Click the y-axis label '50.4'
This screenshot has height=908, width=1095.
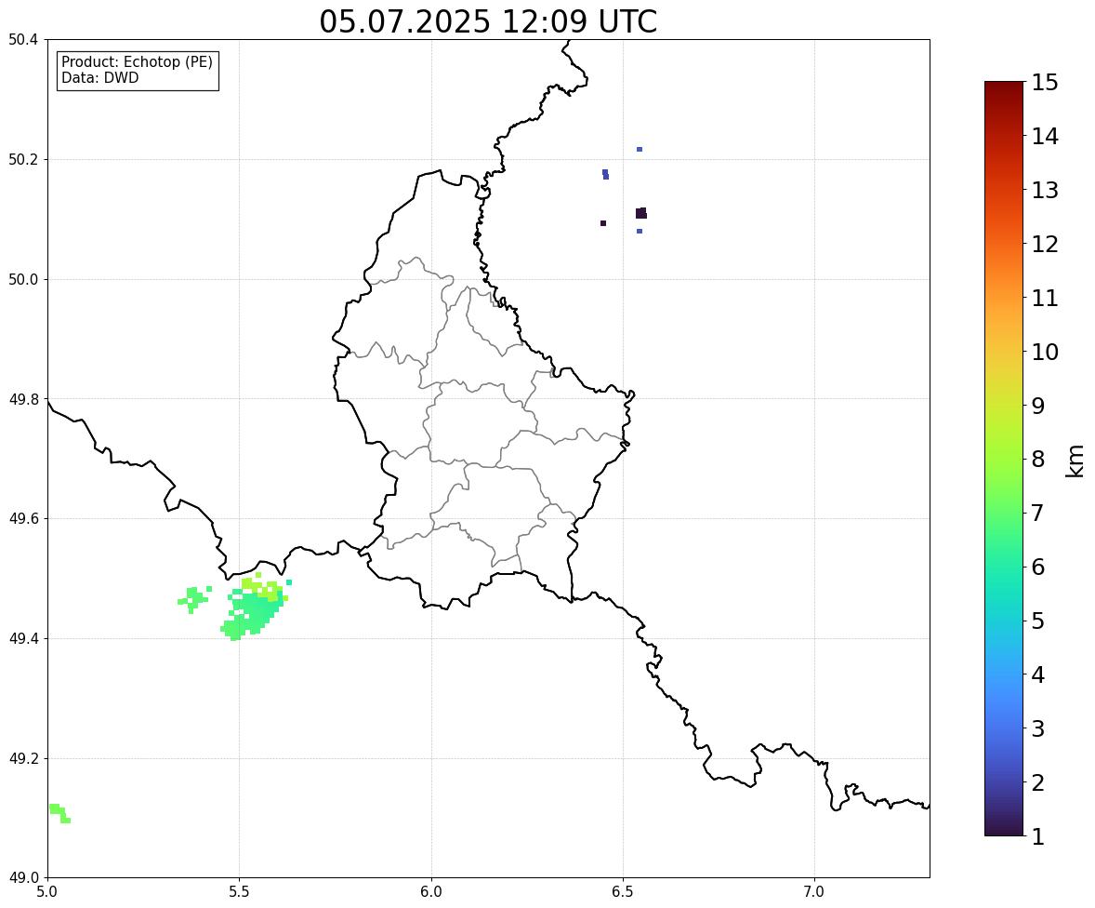click(22, 40)
